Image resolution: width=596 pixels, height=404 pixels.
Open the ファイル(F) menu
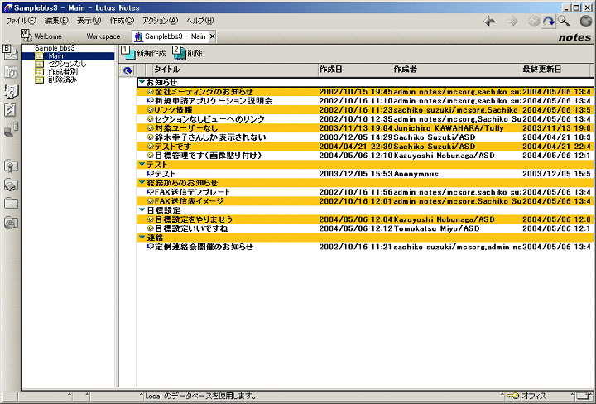click(x=21, y=21)
